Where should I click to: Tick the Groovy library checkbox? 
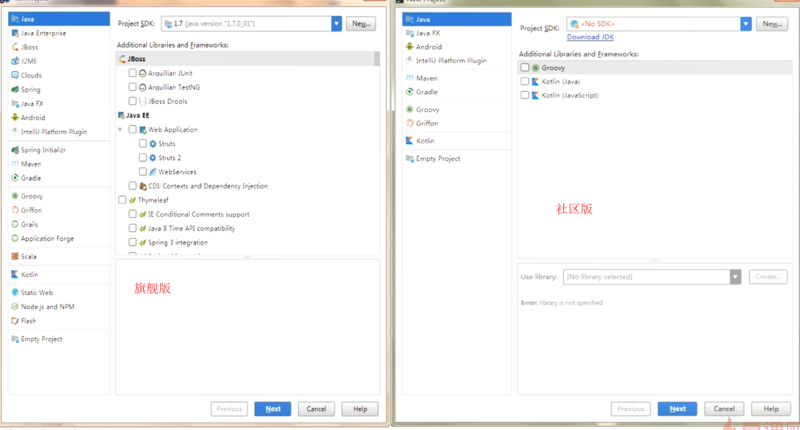coord(525,68)
